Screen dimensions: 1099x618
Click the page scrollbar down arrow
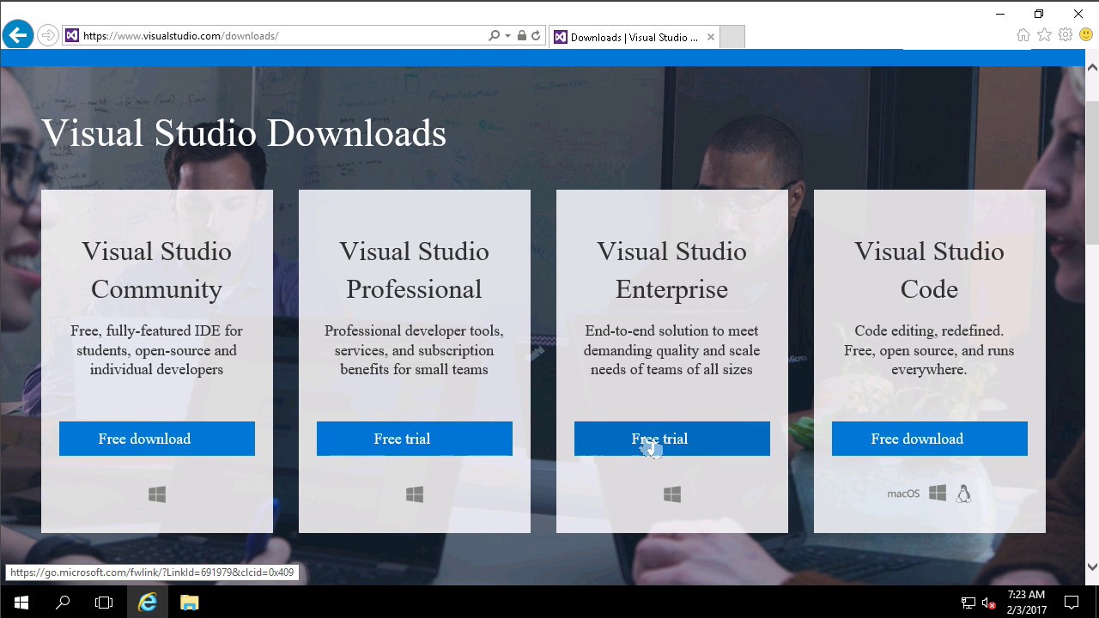[x=1092, y=566]
